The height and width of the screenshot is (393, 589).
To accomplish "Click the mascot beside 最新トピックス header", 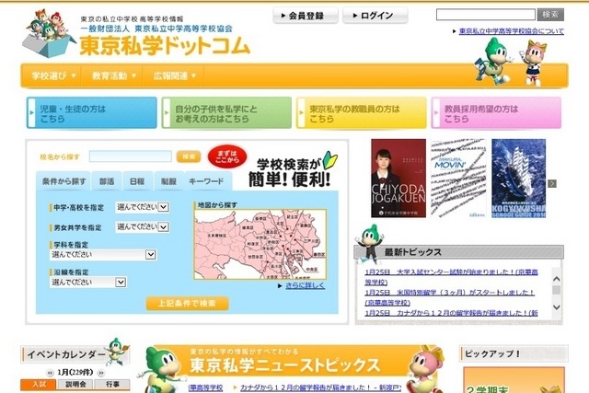I will (370, 244).
